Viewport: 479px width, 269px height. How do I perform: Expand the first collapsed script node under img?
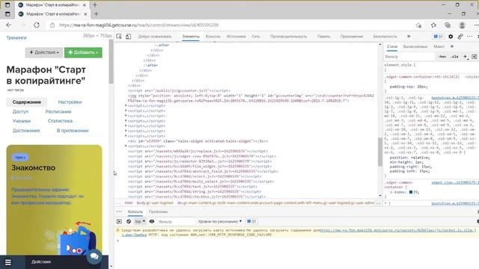coord(126,105)
